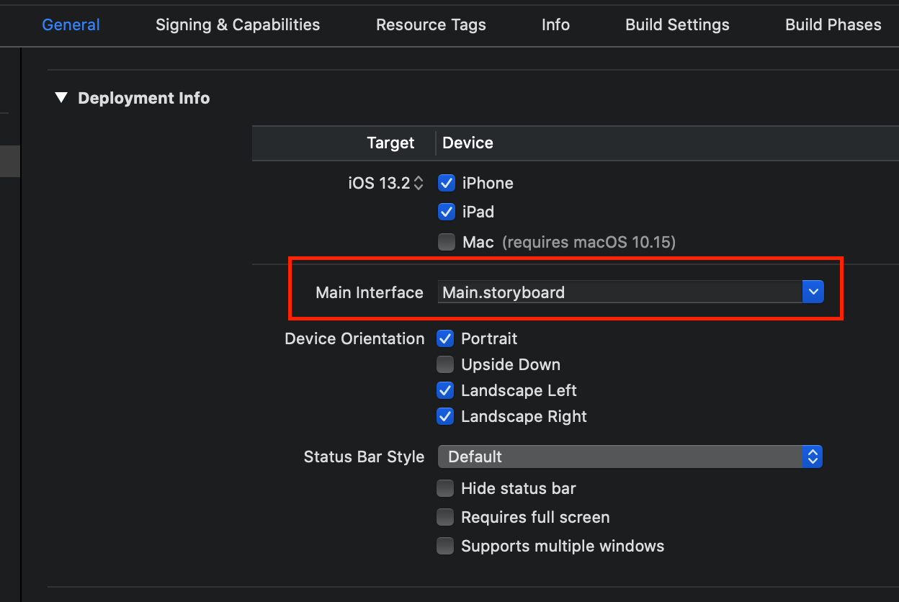The image size is (899, 602).
Task: Open the Status Bar Style dropdown
Action: [x=630, y=457]
